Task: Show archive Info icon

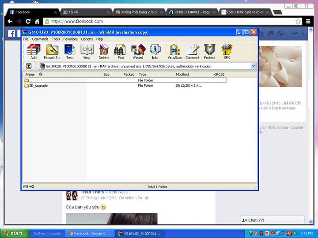Action: (155, 51)
